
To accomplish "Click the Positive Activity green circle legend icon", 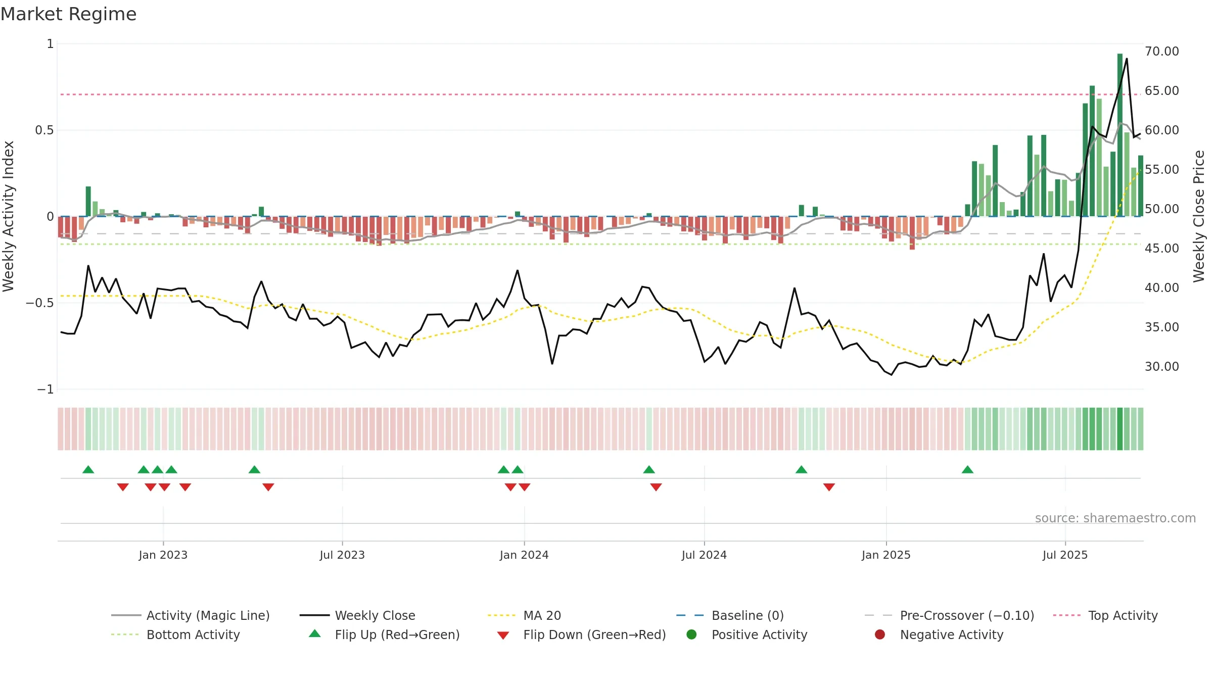I will [691, 635].
